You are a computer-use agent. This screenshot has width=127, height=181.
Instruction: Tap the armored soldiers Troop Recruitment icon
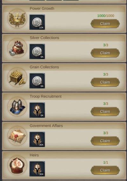[17, 107]
